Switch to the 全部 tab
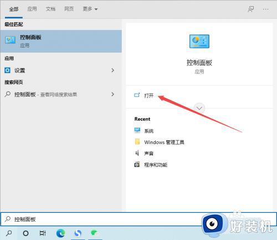This screenshot has height=240, width=277. click(14, 9)
